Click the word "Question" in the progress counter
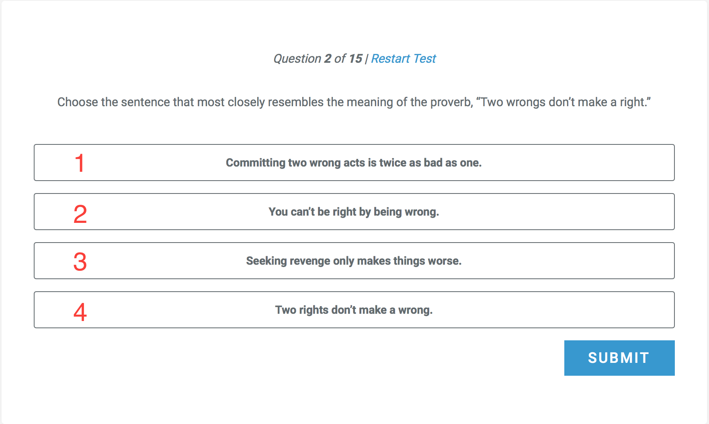This screenshot has width=709, height=424. 297,59
